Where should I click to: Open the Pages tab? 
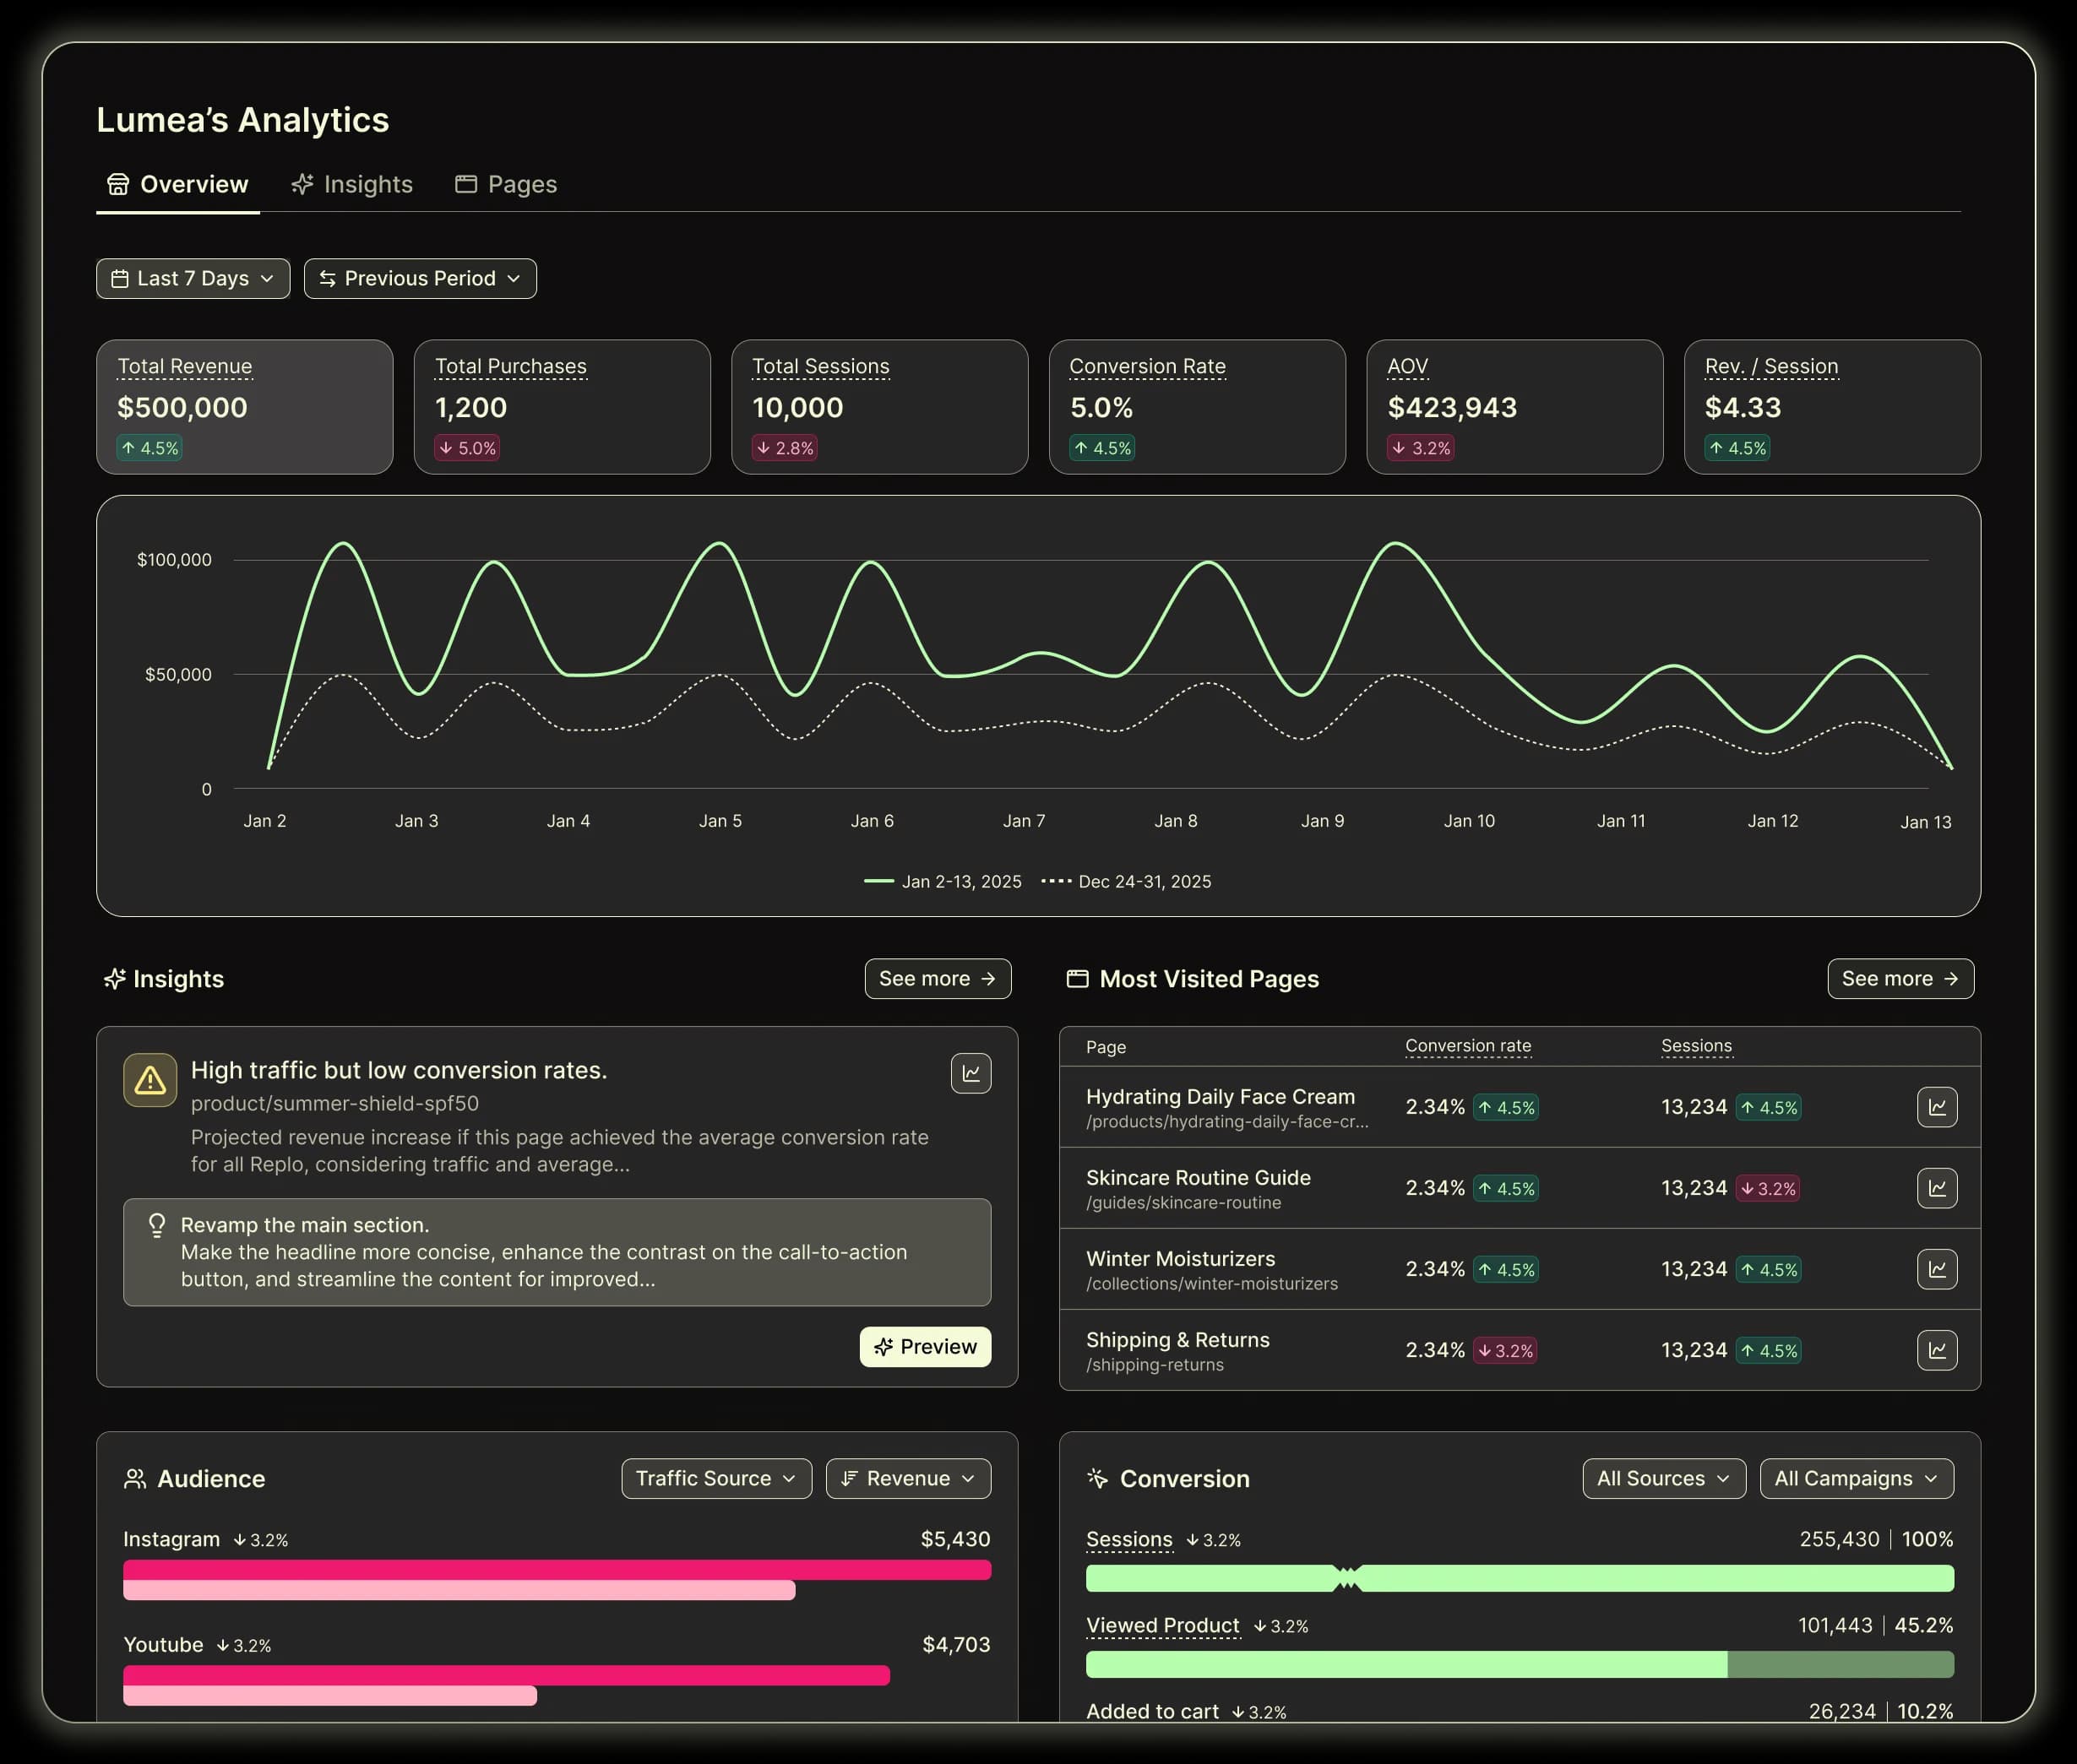point(506,185)
